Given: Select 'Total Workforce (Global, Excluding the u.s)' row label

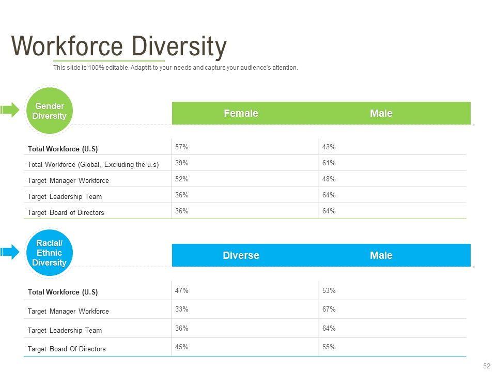Looking at the screenshot, I should [x=93, y=165].
